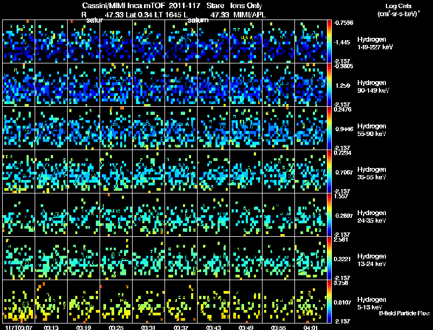Click the '04:01' time axis label

pyautogui.click(x=311, y=327)
